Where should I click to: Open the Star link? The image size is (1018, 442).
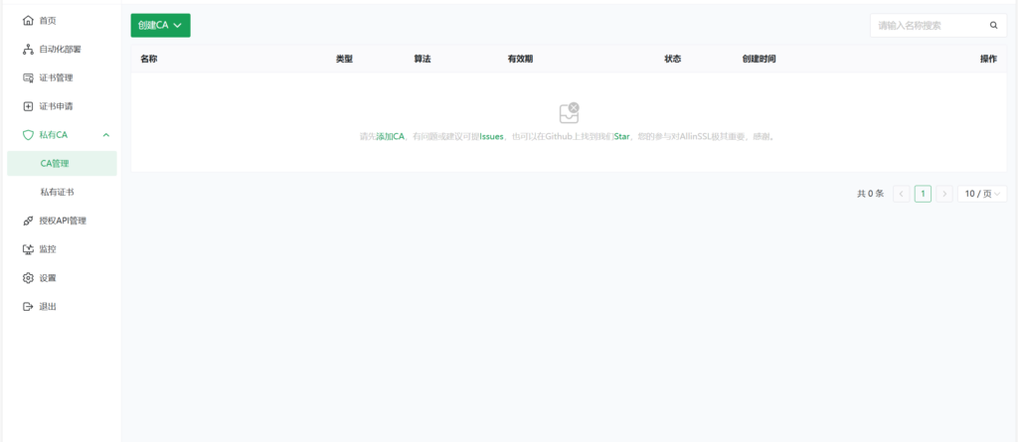tap(622, 137)
